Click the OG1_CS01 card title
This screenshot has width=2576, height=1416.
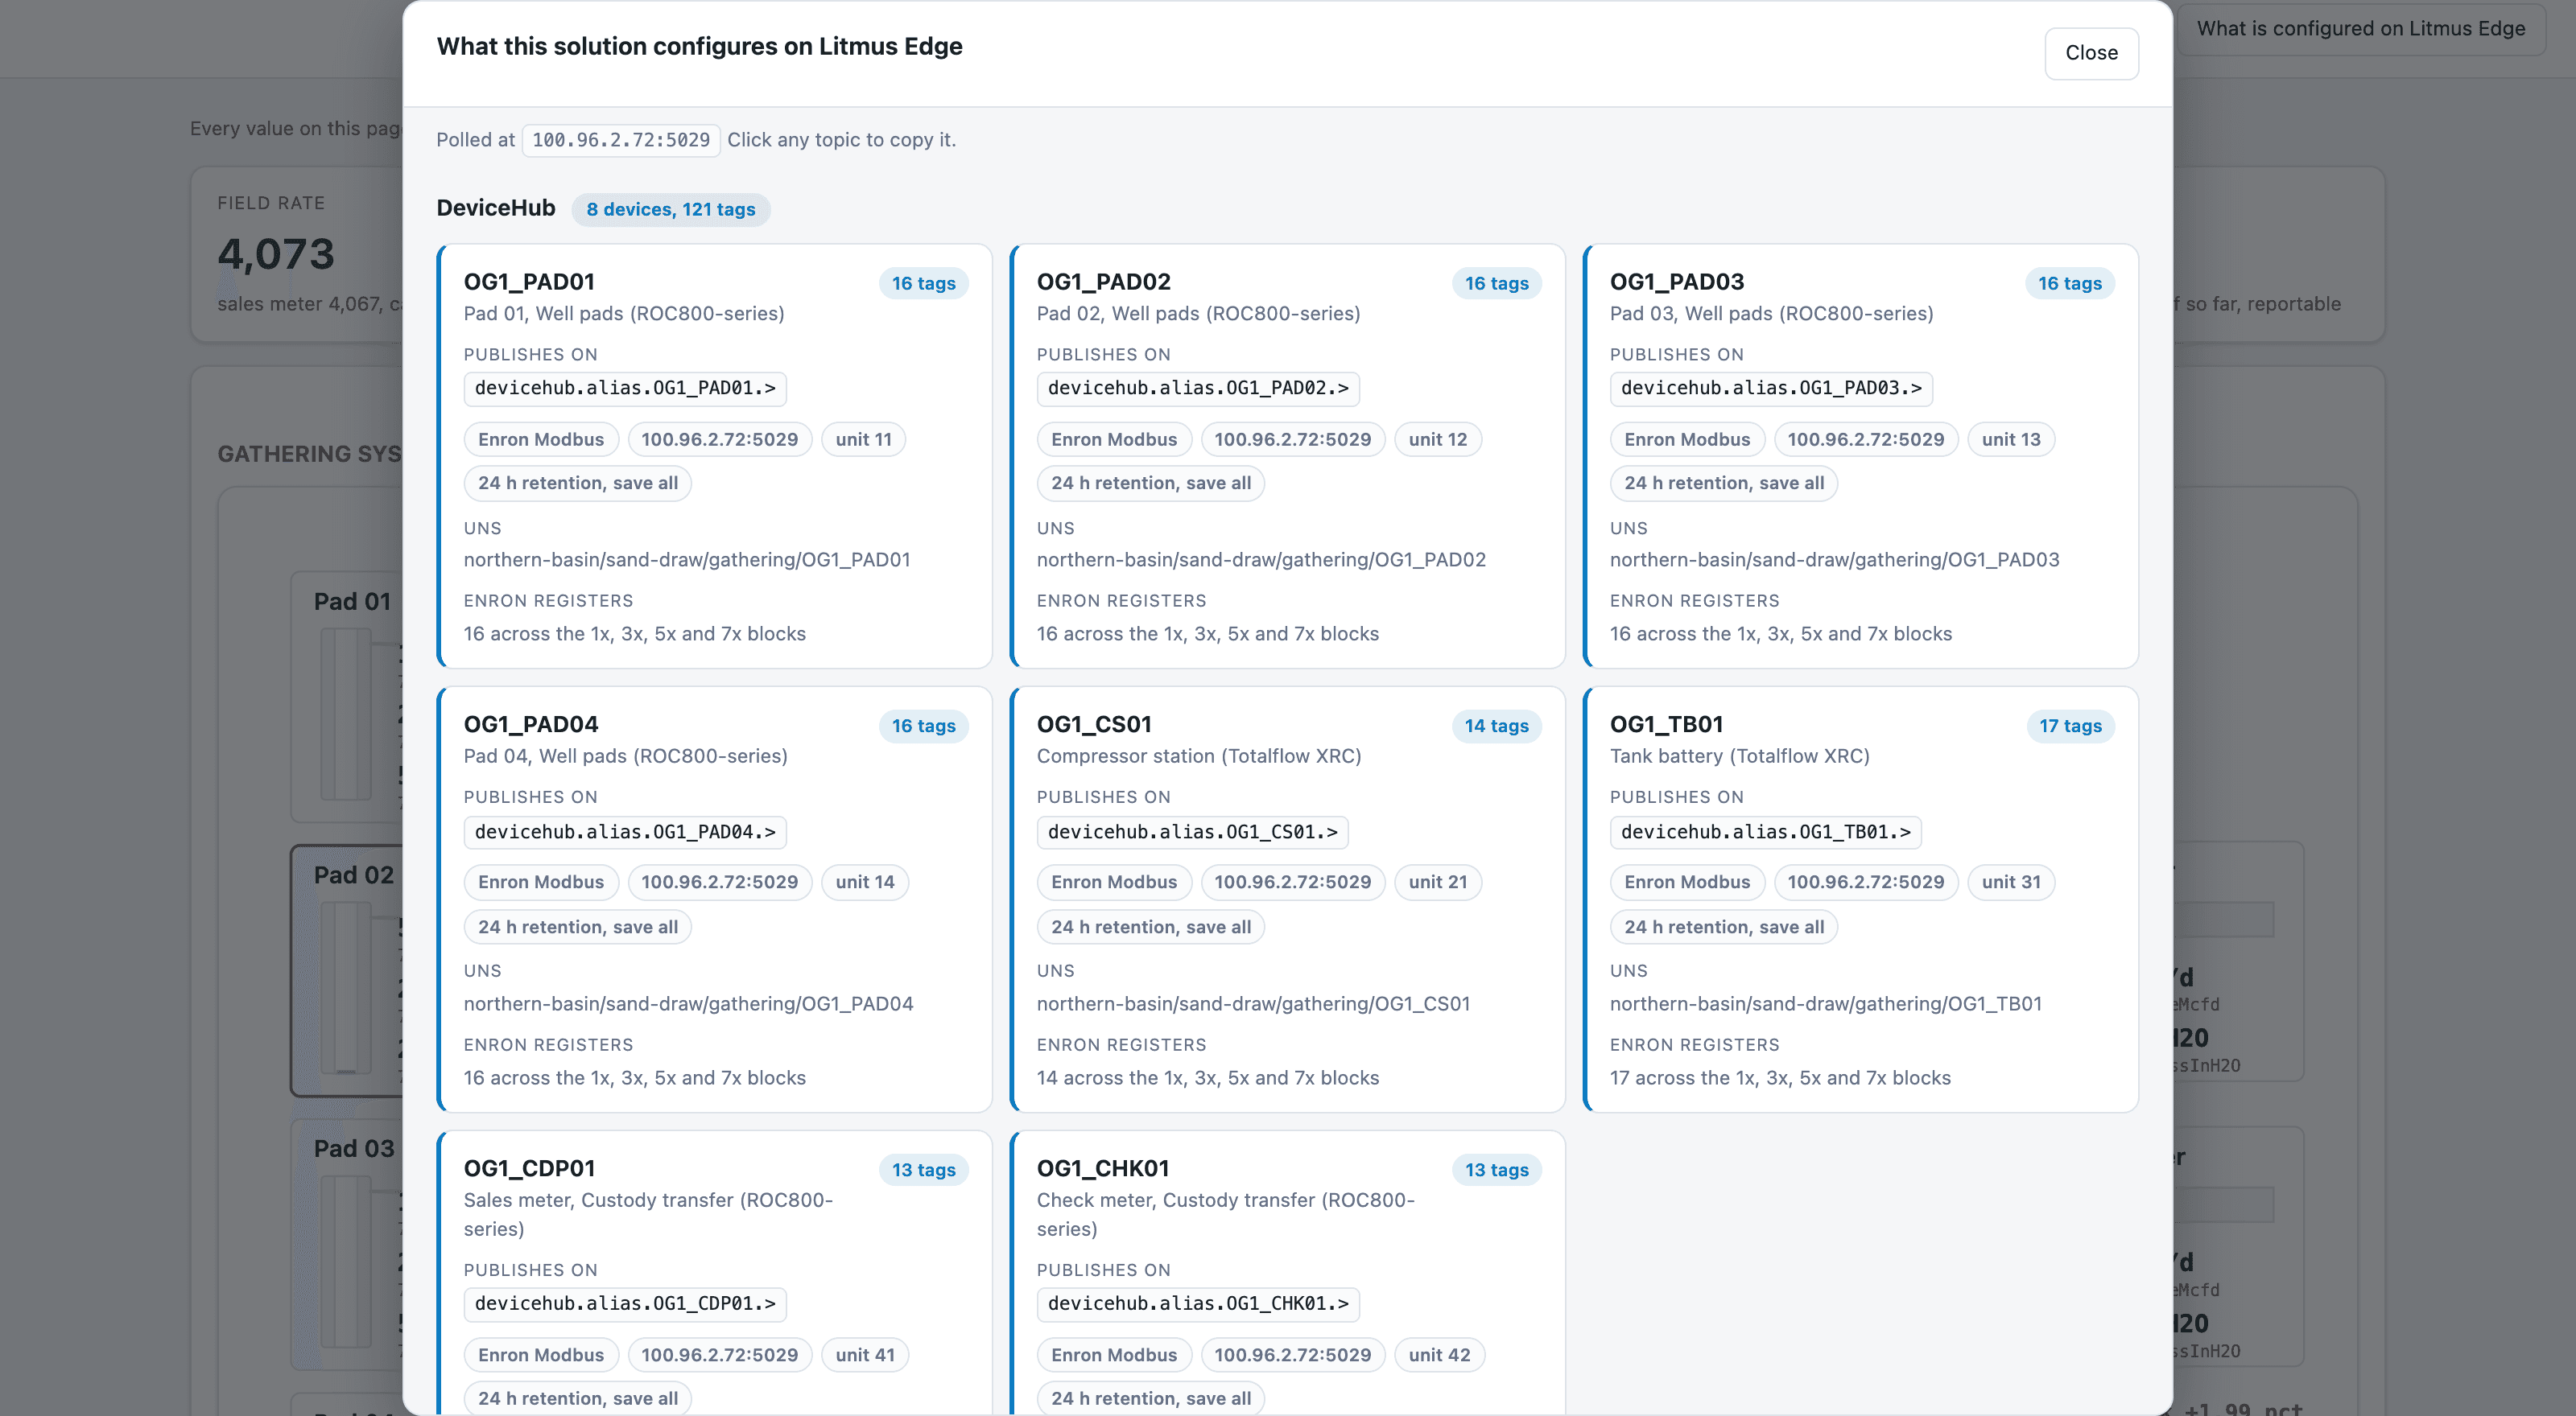click(x=1094, y=724)
